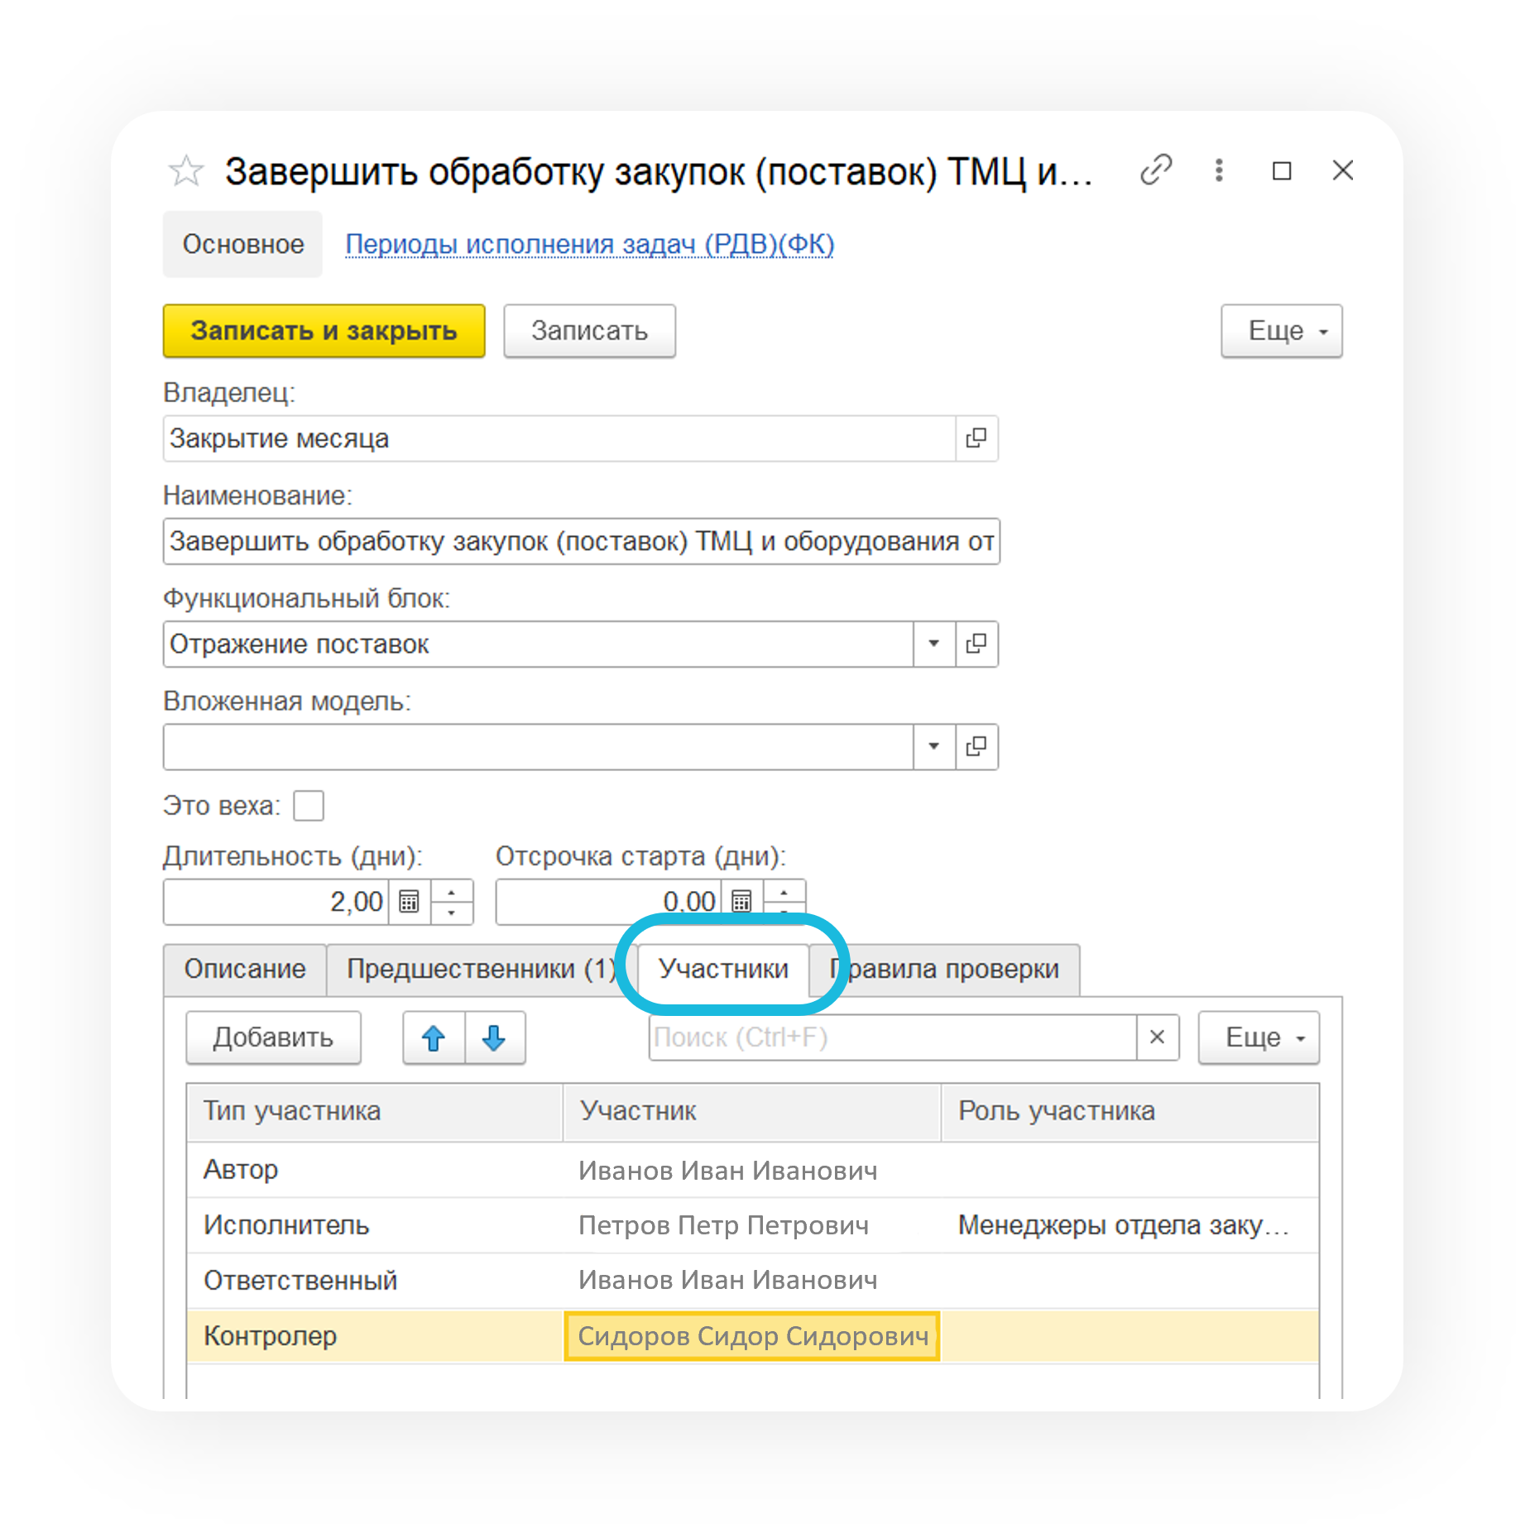This screenshot has width=1530, height=1538.
Task: Clear the search field with X
Action: (x=1157, y=1037)
